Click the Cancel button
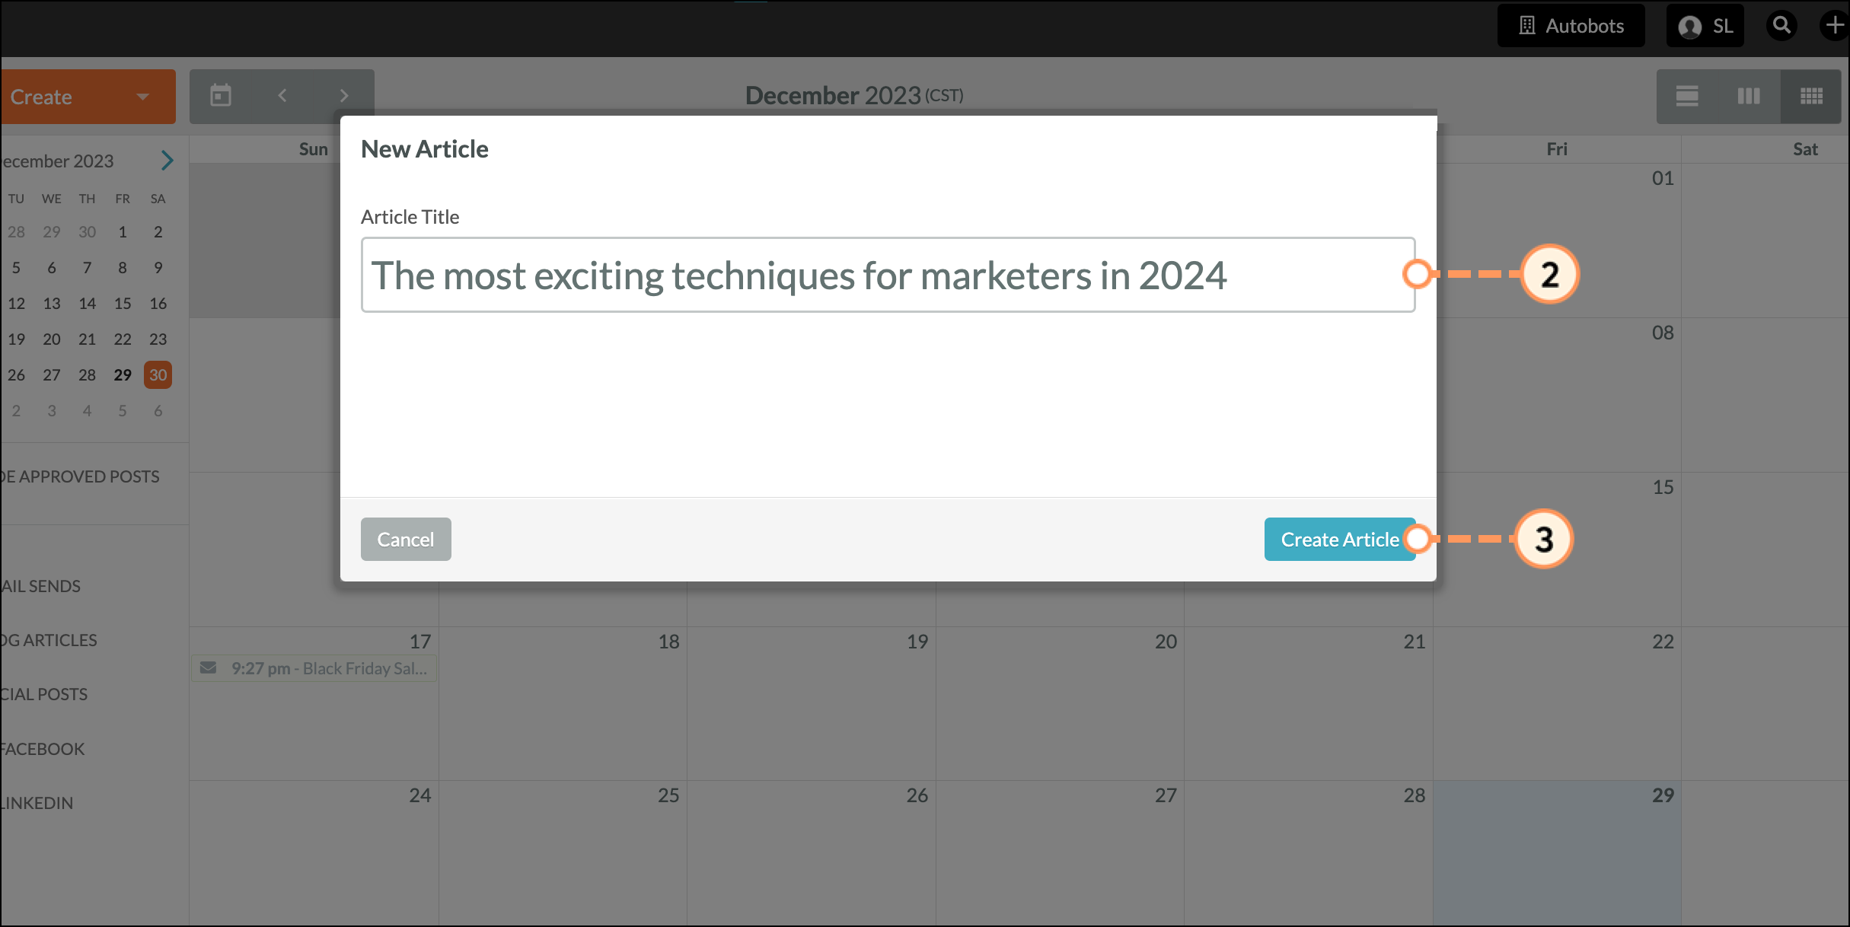The image size is (1850, 927). click(x=406, y=540)
